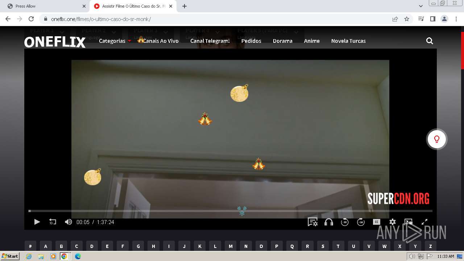Open Microsoft Edge from taskbar

[x=78, y=256]
